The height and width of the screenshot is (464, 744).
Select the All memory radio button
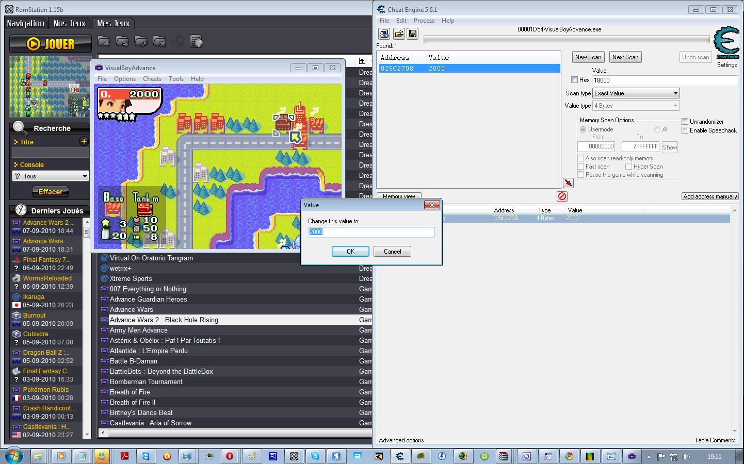point(657,129)
